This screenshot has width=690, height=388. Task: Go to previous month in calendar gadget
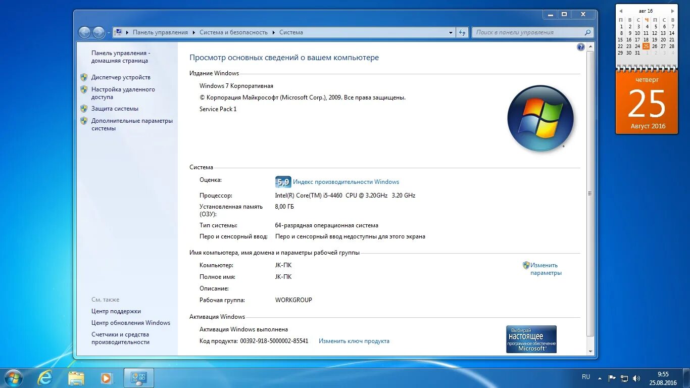[621, 11]
